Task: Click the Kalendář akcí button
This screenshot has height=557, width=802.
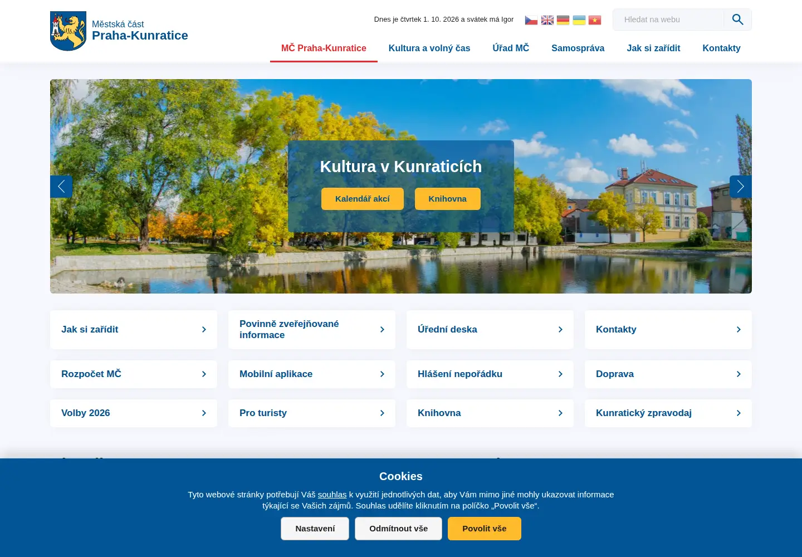Action: (363, 199)
